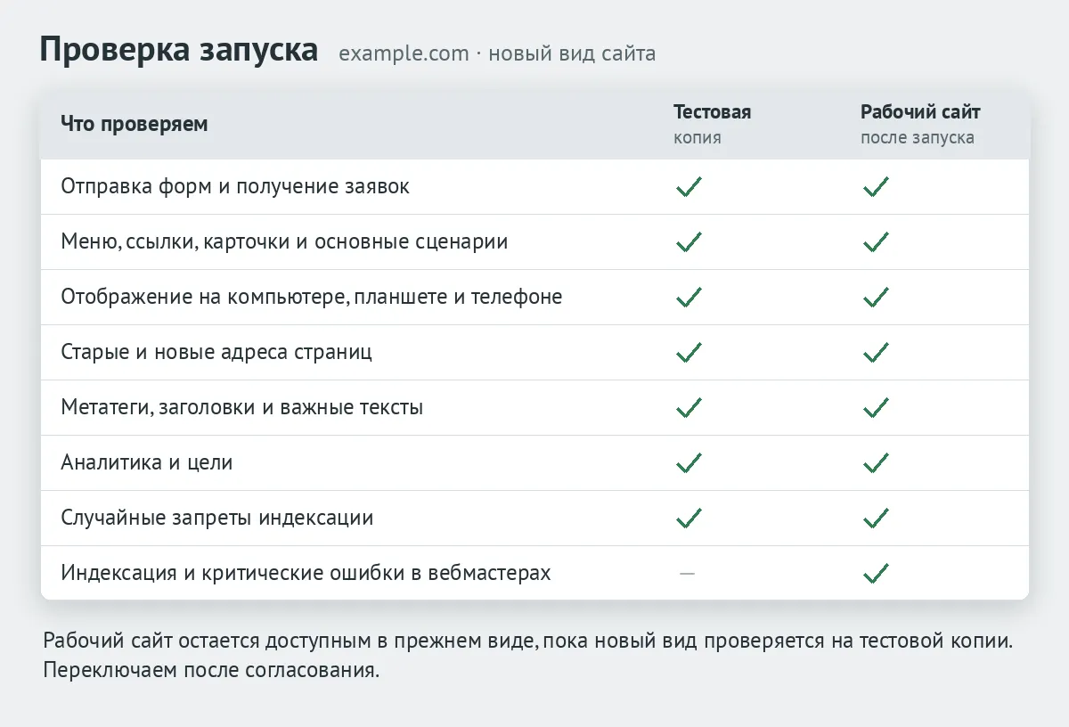Click test-copy checkmark for 'Метатеги, заголовки' row
The height and width of the screenshot is (727, 1069).
689,408
